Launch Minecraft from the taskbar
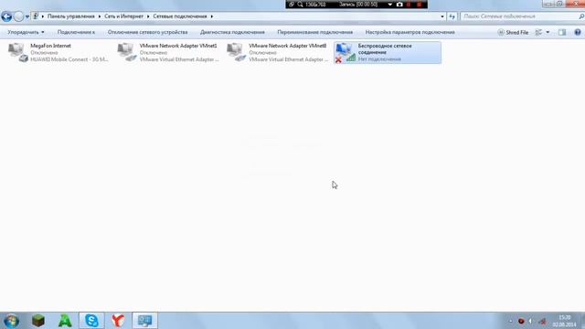 click(38, 321)
